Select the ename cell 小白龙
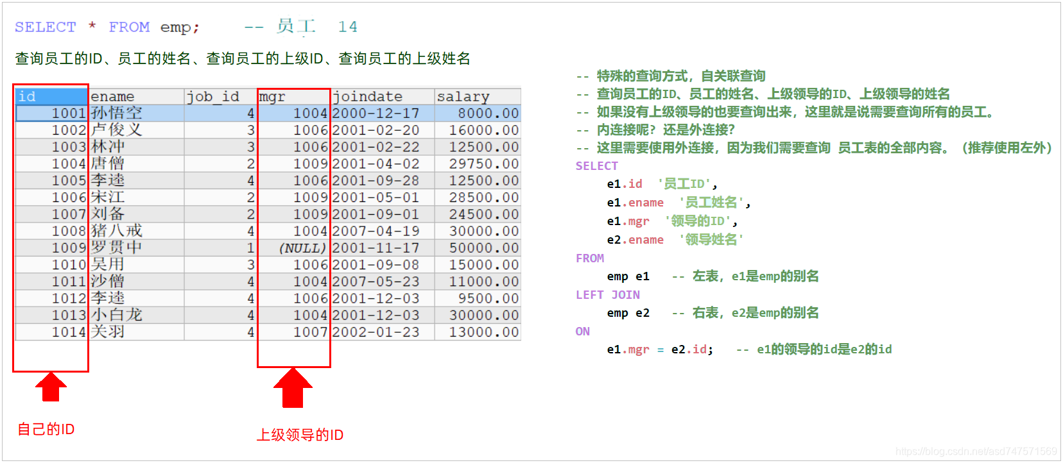 point(136,315)
